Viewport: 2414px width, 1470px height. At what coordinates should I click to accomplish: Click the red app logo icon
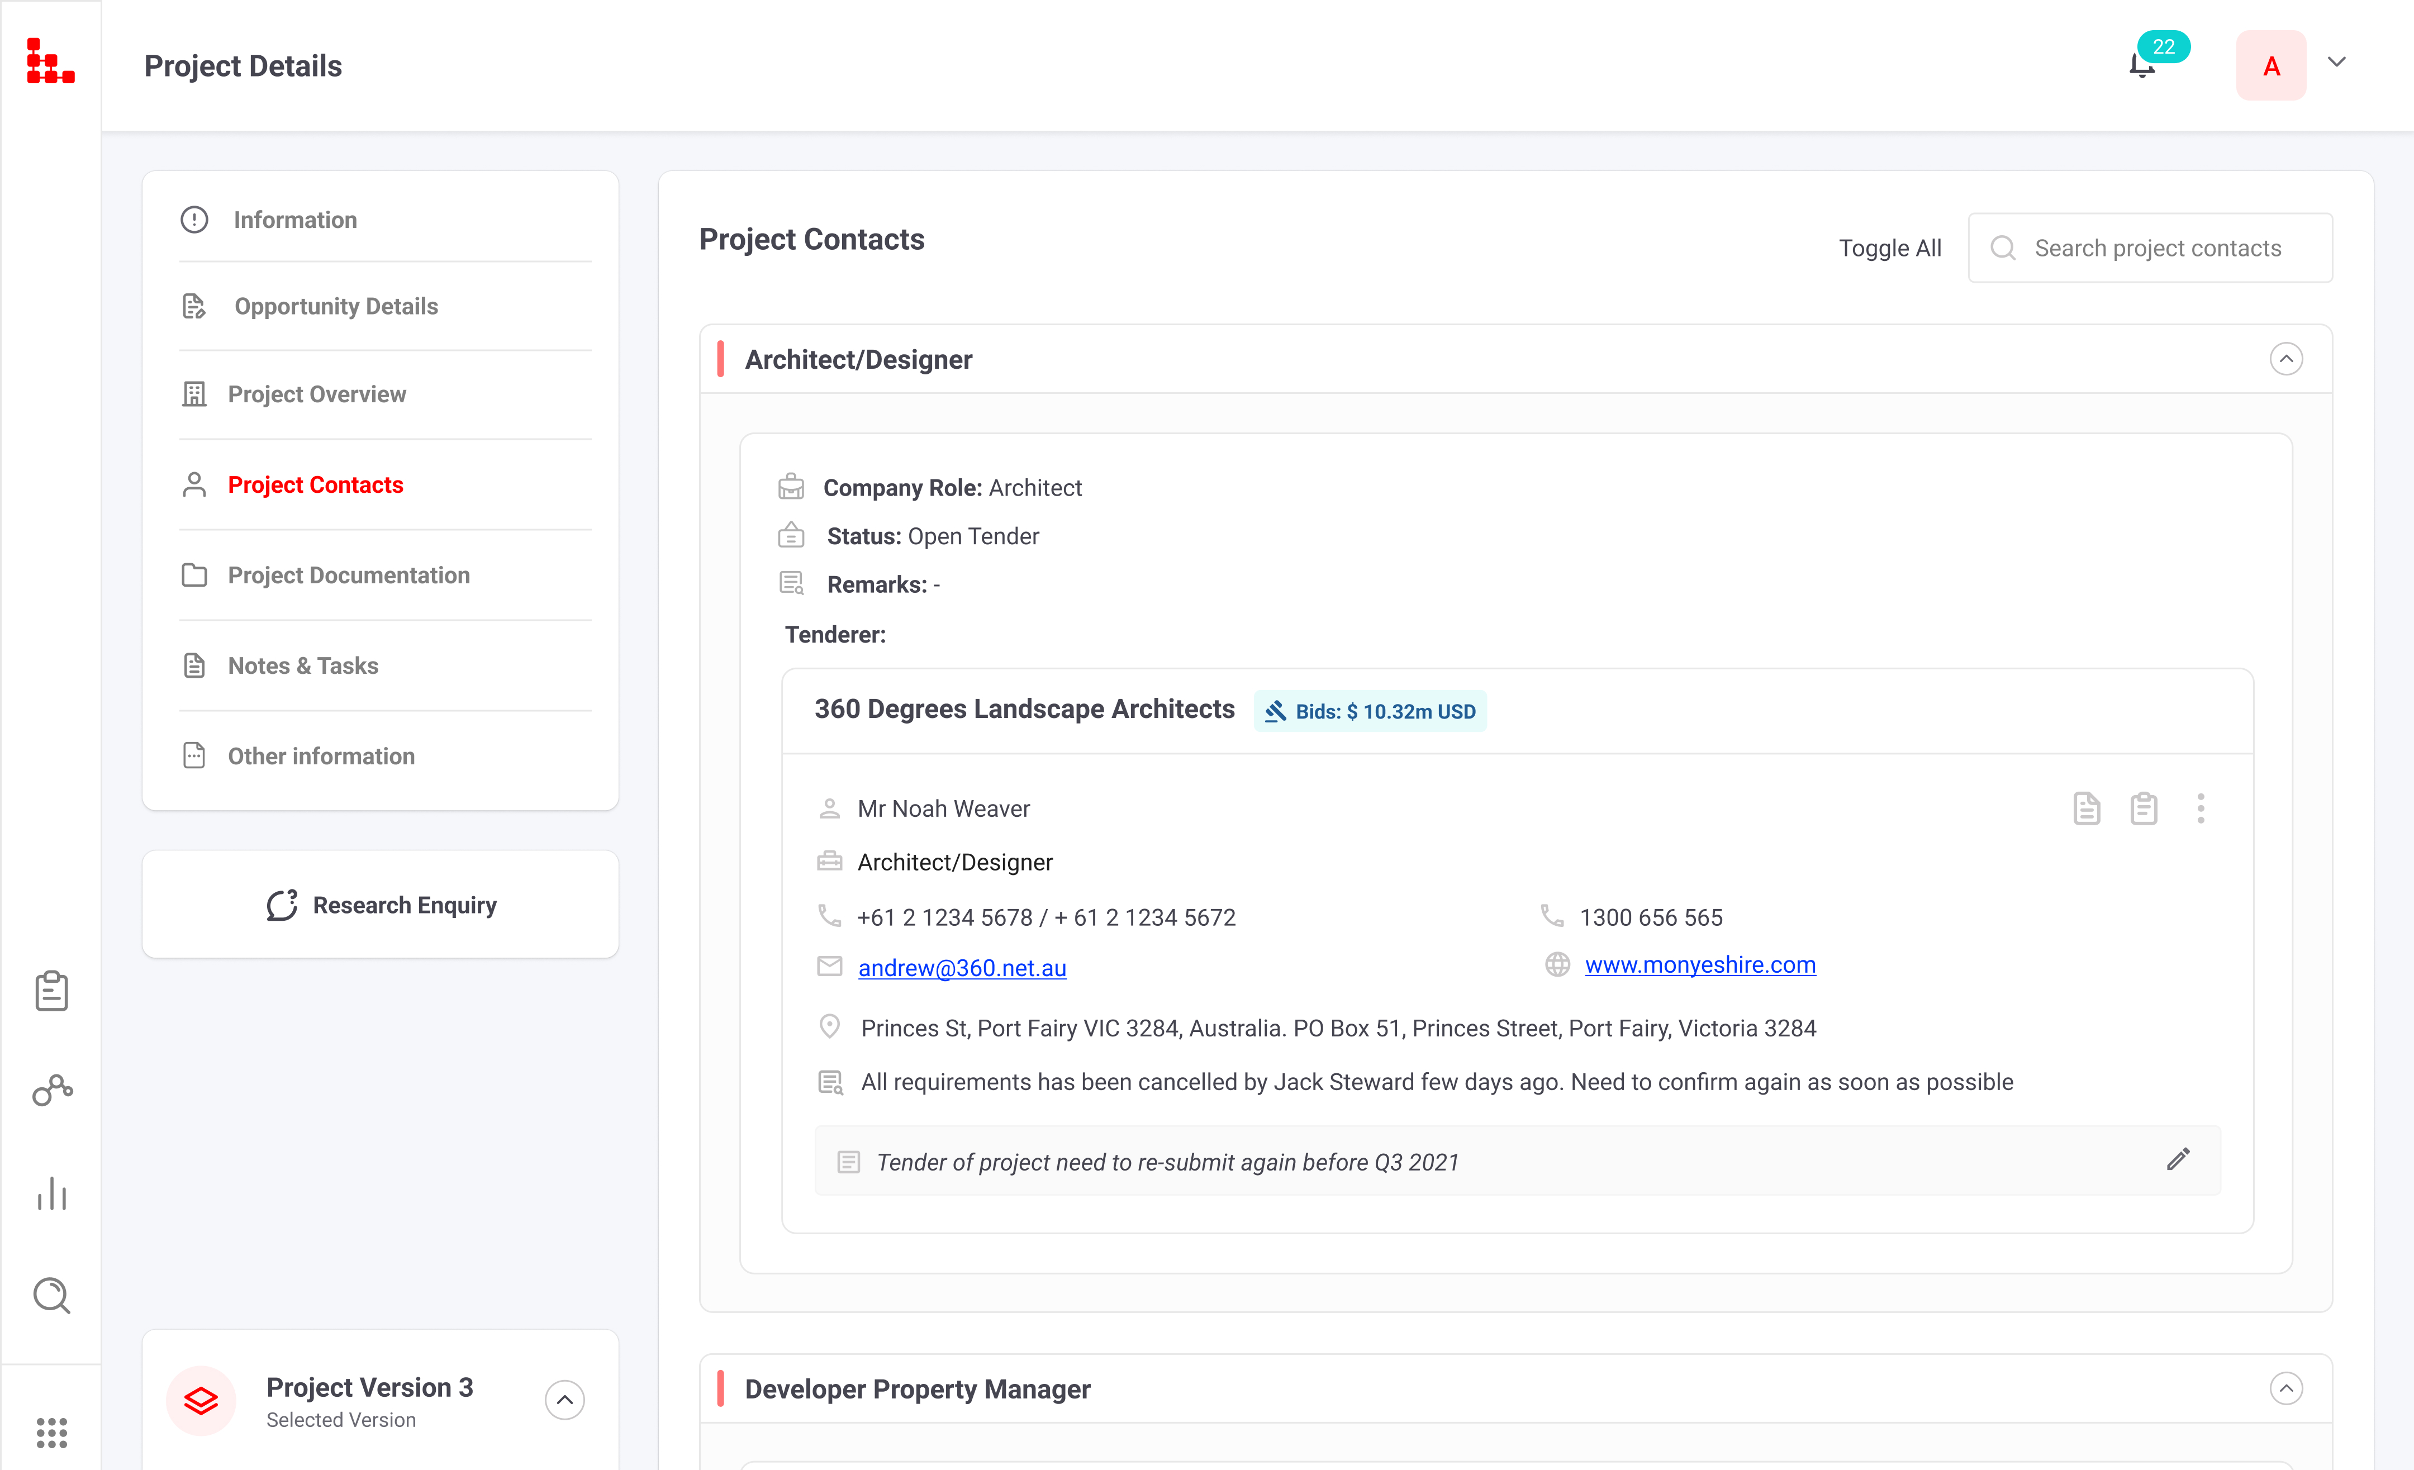50,61
